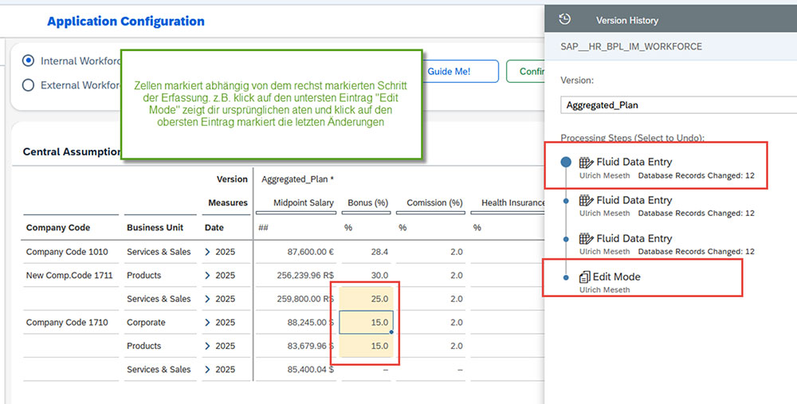The image size is (797, 404).
Task: Select the Internal Workforce radio button
Action: pos(29,61)
